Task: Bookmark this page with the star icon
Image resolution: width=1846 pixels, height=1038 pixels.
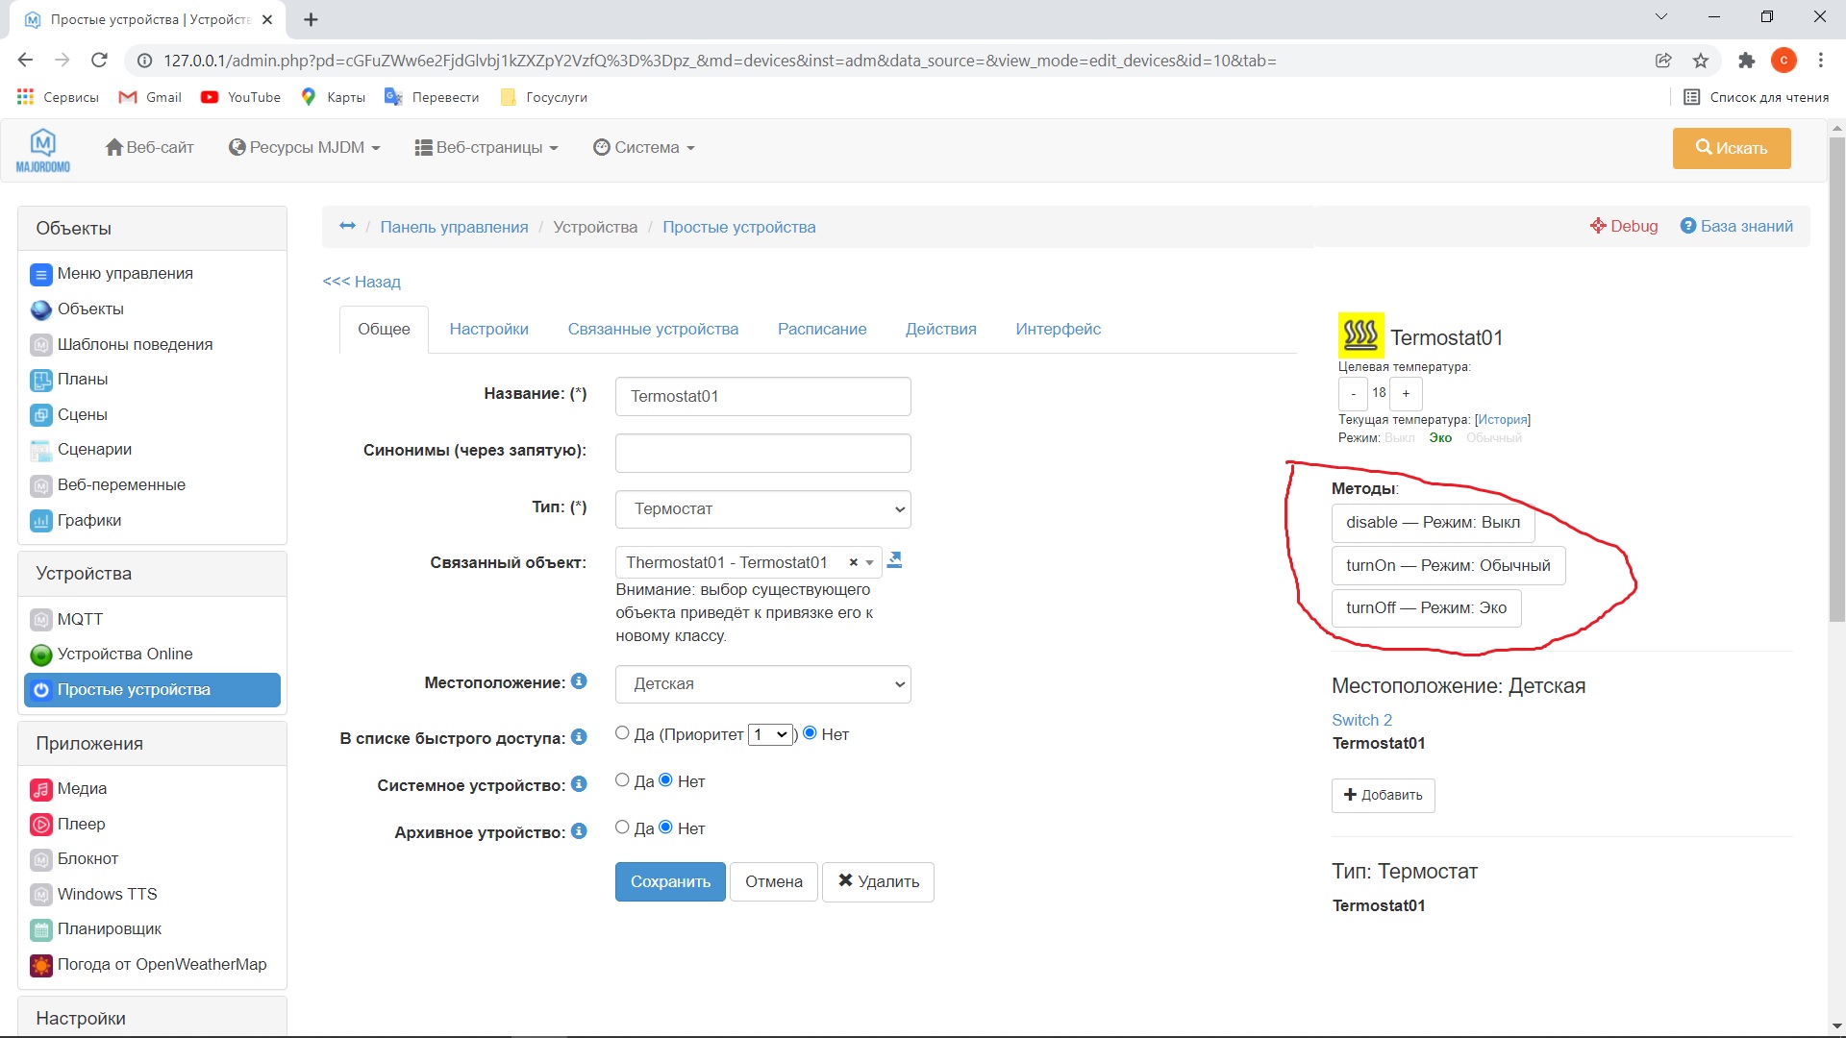Action: coord(1700,61)
